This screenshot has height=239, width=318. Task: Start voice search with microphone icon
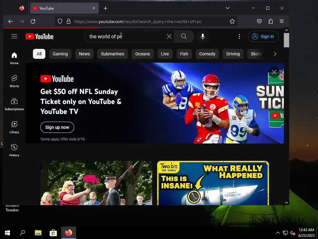tap(202, 36)
